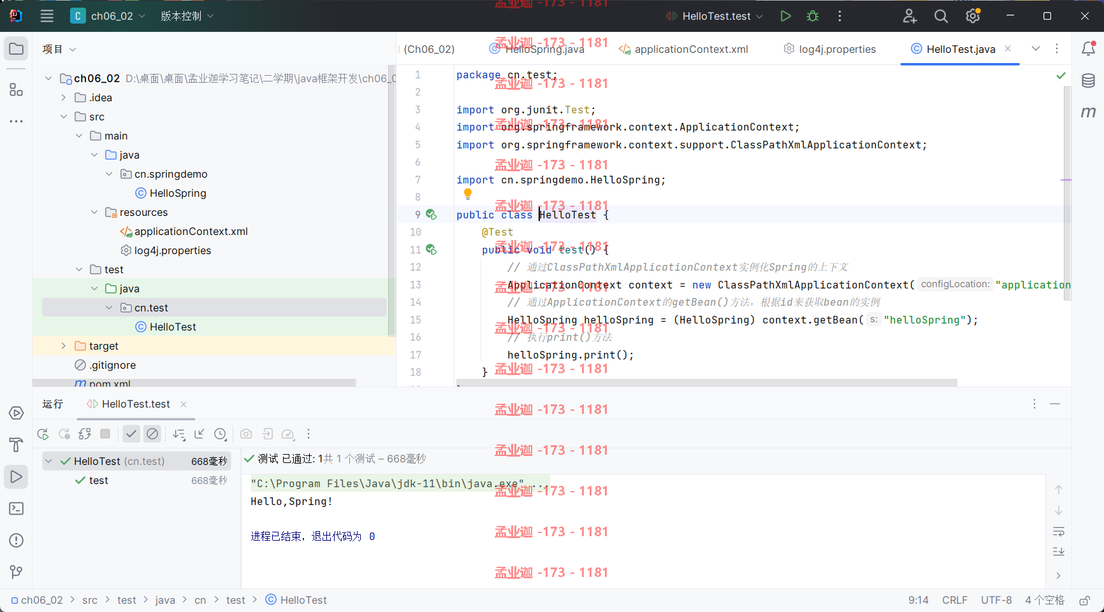The height and width of the screenshot is (612, 1104).
Task: Switch to log4j.properties tab
Action: [x=830, y=49]
